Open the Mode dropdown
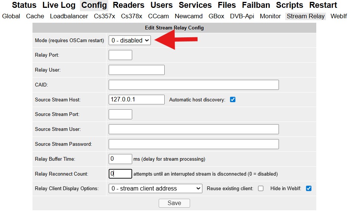The height and width of the screenshot is (217, 351). (130, 40)
